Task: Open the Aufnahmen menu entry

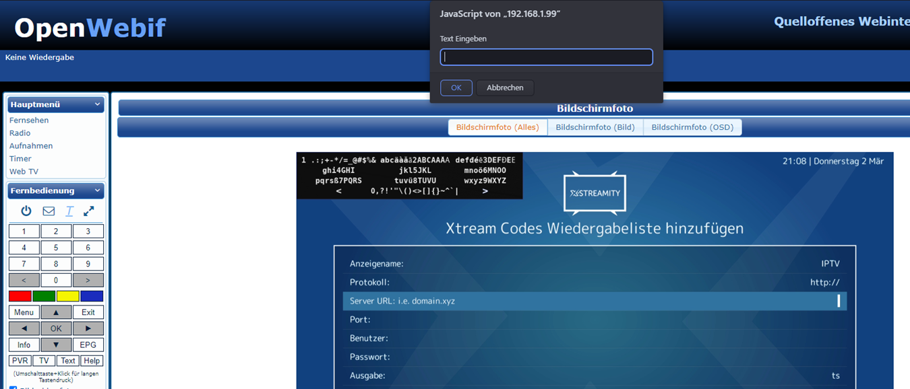Action: coord(32,145)
